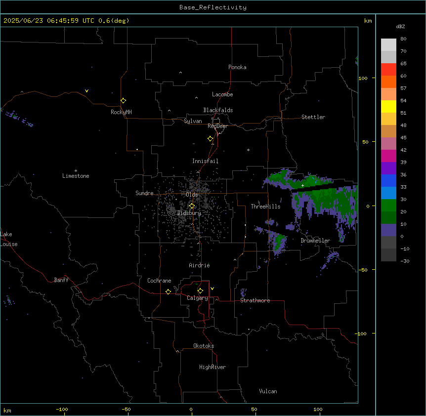
Task: Pick the bright yellow swatch in the dBZ legend
Action: [x=388, y=106]
